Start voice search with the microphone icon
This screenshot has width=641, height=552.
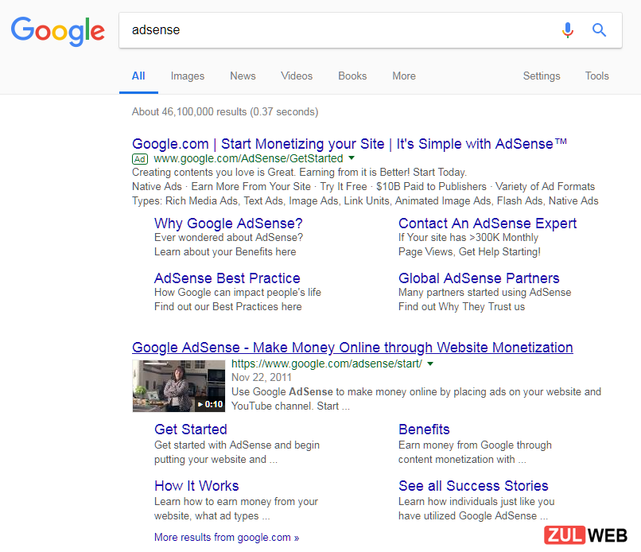click(567, 30)
